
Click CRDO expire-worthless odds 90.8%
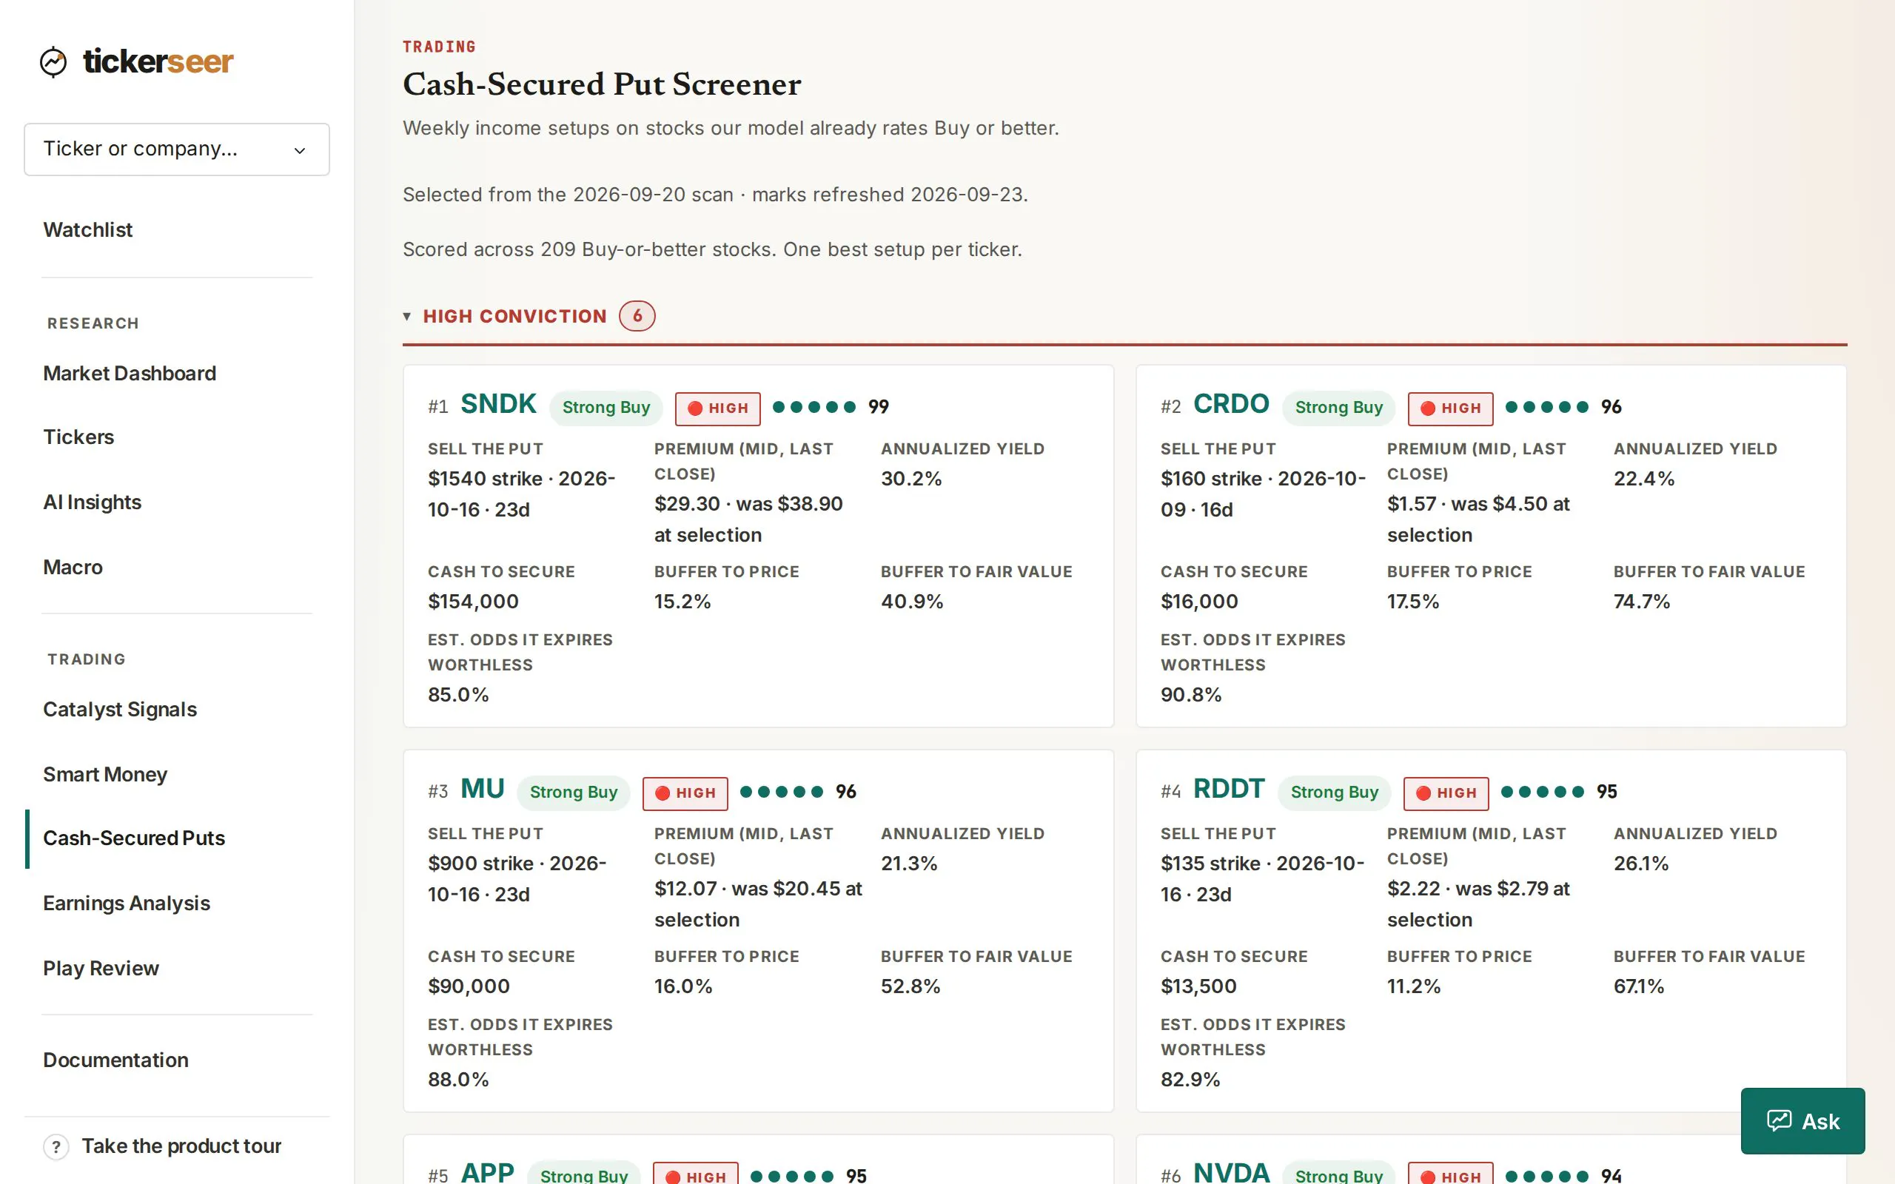point(1191,695)
